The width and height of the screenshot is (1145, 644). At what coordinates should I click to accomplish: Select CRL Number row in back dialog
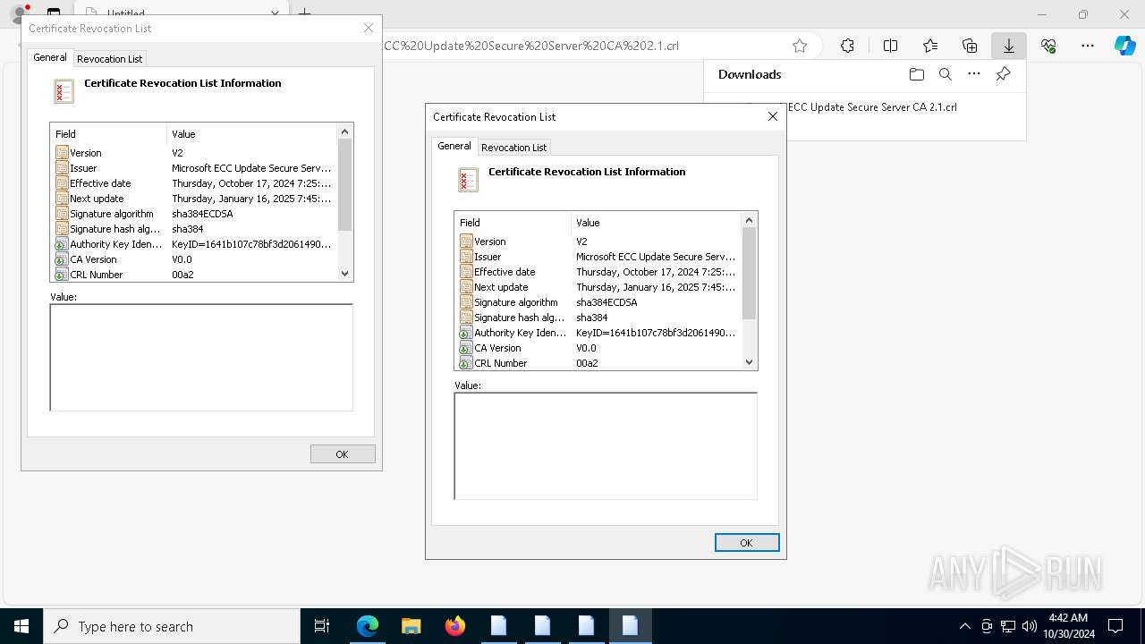(194, 275)
